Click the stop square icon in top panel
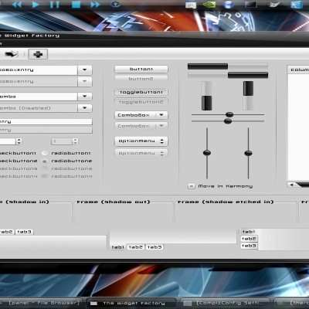The height and width of the screenshot is (309, 309). tap(76, 5)
